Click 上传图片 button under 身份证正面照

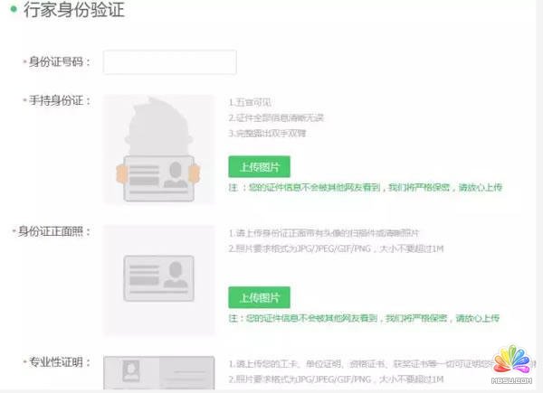[x=259, y=297]
